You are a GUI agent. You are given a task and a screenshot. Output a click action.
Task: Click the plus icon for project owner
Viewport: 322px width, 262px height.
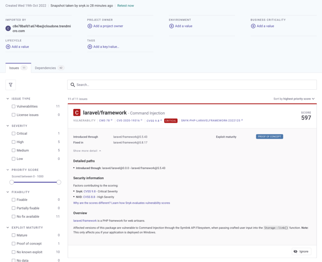point(90,26)
